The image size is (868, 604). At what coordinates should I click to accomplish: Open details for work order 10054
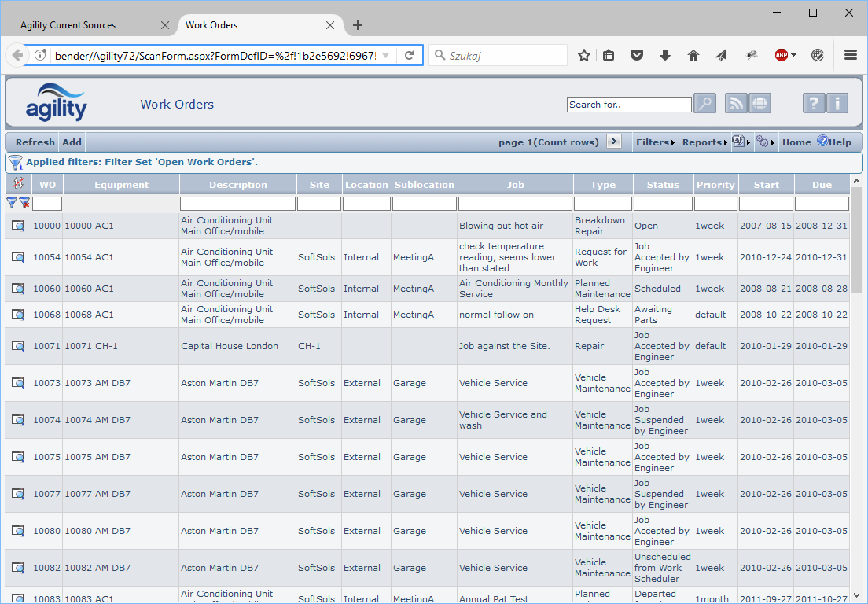[x=18, y=257]
